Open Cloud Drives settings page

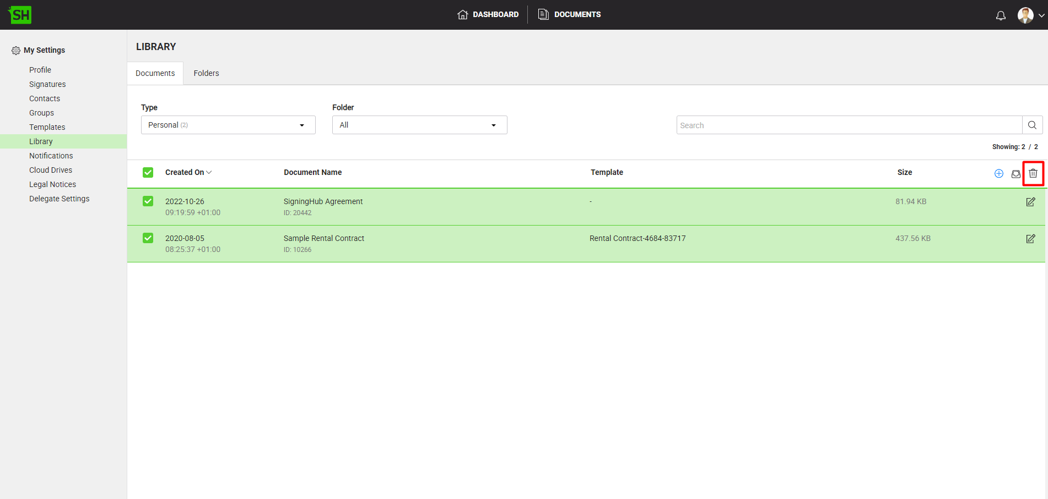51,170
